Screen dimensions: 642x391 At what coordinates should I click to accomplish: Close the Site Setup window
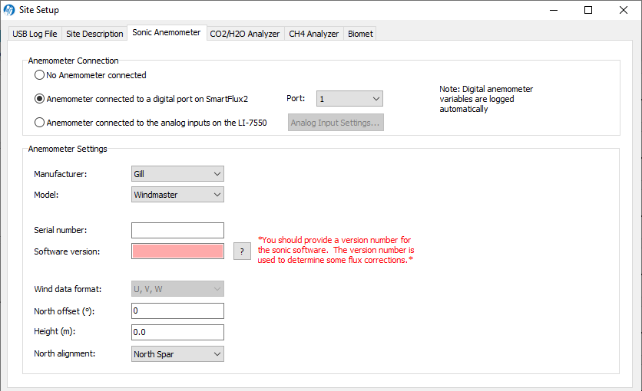(x=623, y=10)
